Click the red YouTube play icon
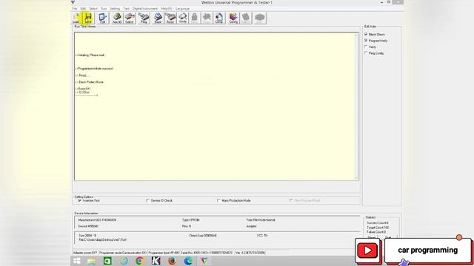The width and height of the screenshot is (474, 266). click(x=367, y=250)
